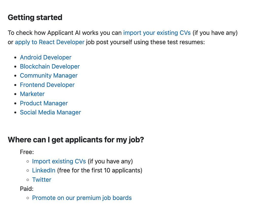Click the 'Paid:' label
The image size is (254, 213).
click(x=27, y=189)
